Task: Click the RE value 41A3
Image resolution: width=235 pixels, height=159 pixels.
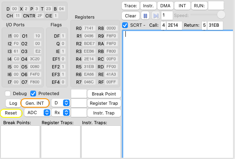Action: [x=111, y=74]
